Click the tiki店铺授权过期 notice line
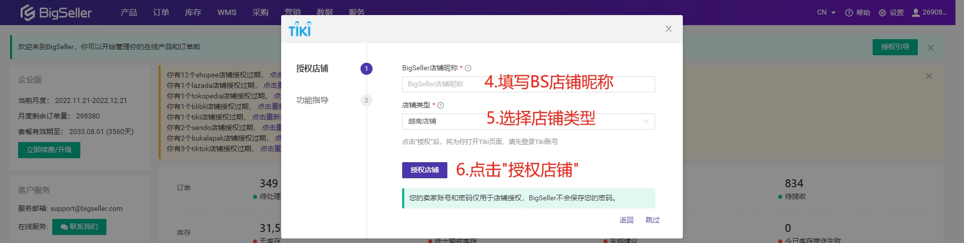The image size is (964, 243). (x=224, y=117)
